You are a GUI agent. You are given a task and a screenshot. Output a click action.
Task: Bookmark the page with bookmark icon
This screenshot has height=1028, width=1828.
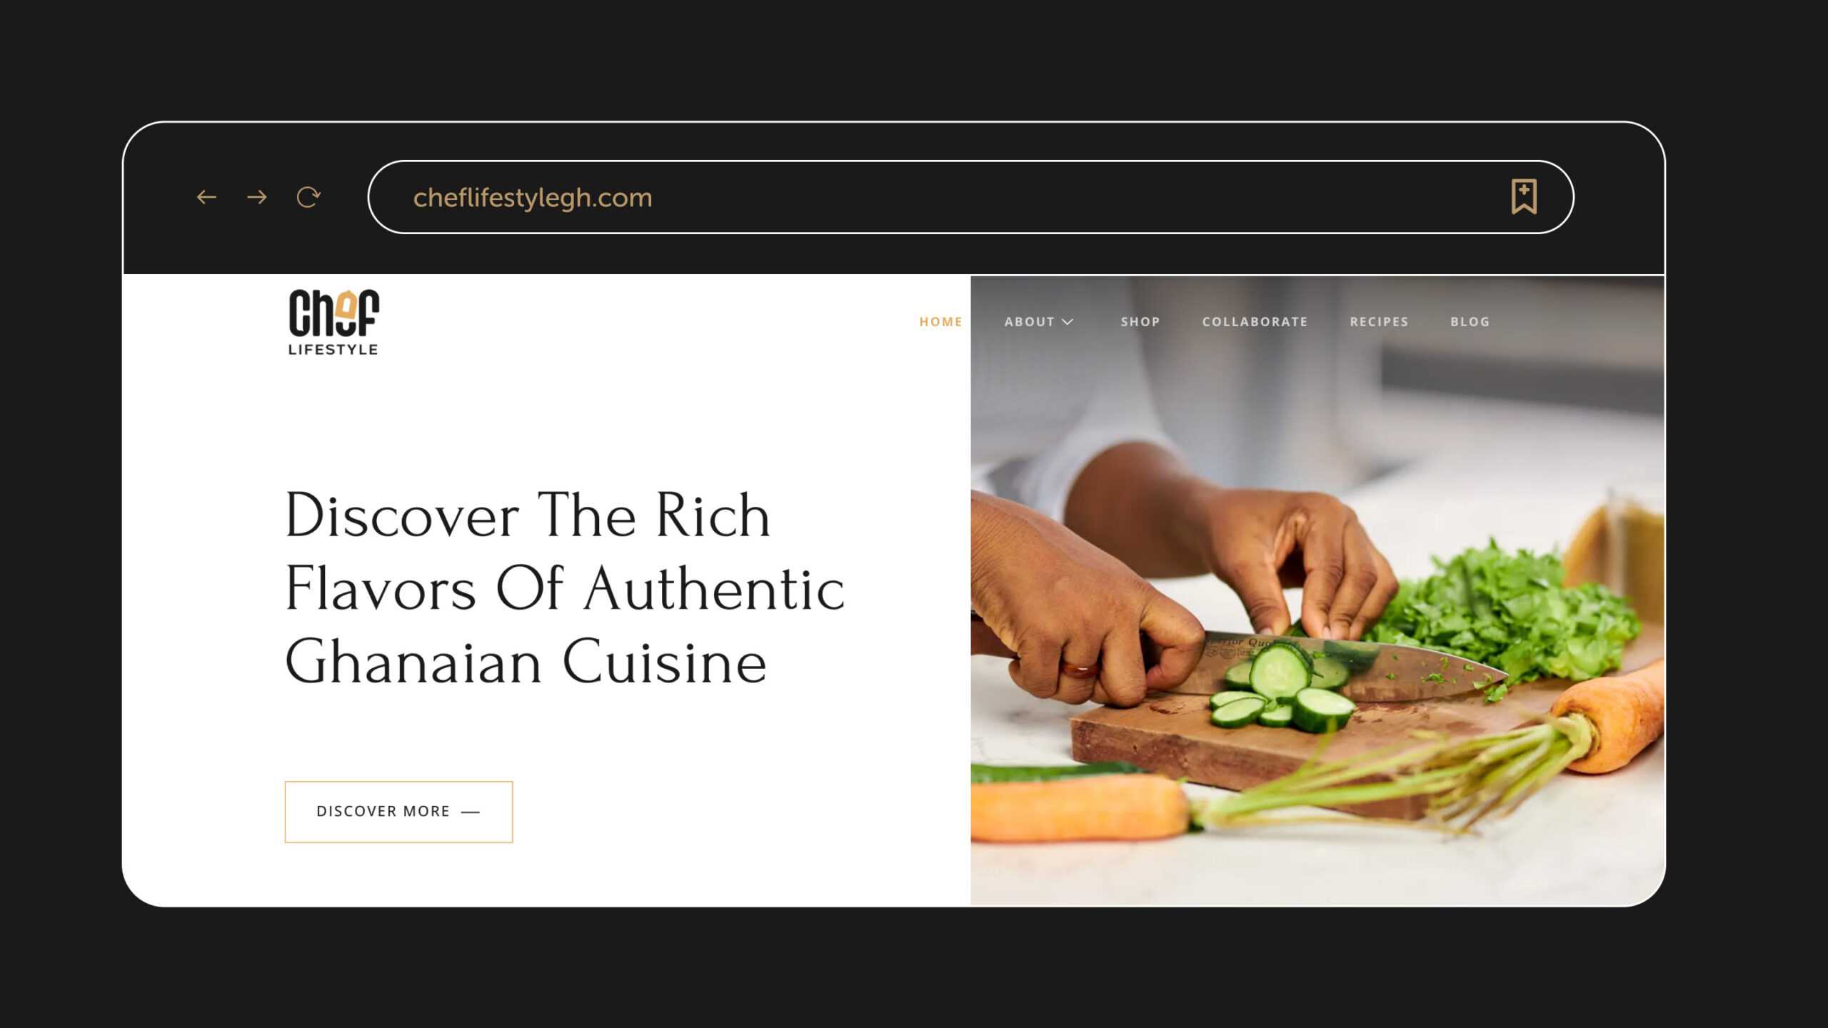pos(1524,197)
